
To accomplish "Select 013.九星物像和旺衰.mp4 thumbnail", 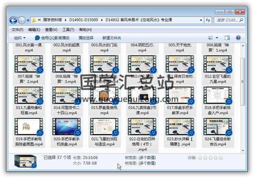I will coord(29,95).
